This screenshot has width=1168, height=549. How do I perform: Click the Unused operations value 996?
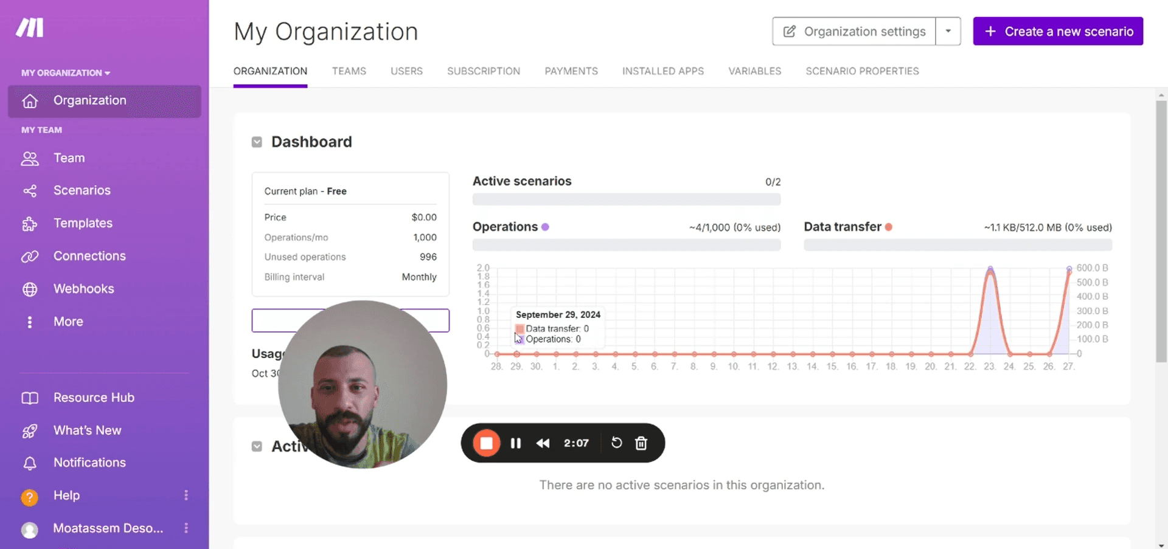(x=428, y=257)
